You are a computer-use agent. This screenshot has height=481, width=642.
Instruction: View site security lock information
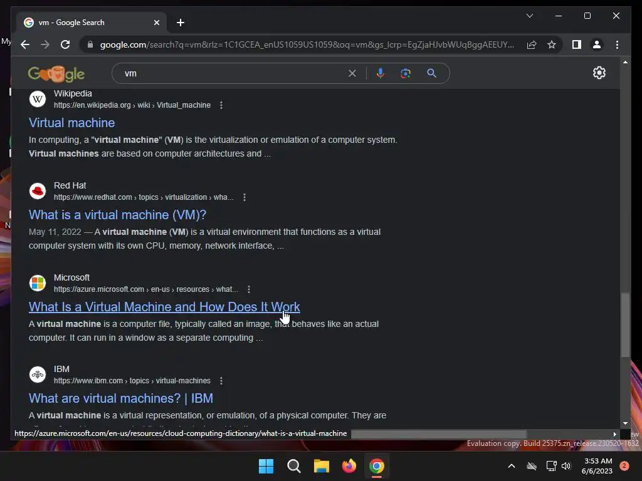90,44
